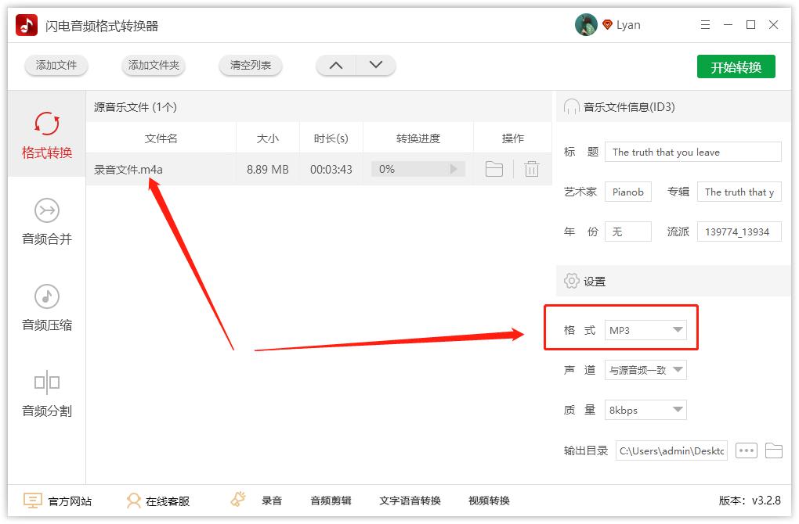
Task: Open the 音频分割 (audio split) tool
Action: point(46,395)
